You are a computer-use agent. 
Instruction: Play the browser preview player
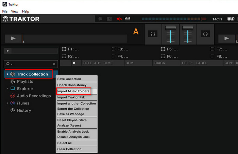point(8,51)
